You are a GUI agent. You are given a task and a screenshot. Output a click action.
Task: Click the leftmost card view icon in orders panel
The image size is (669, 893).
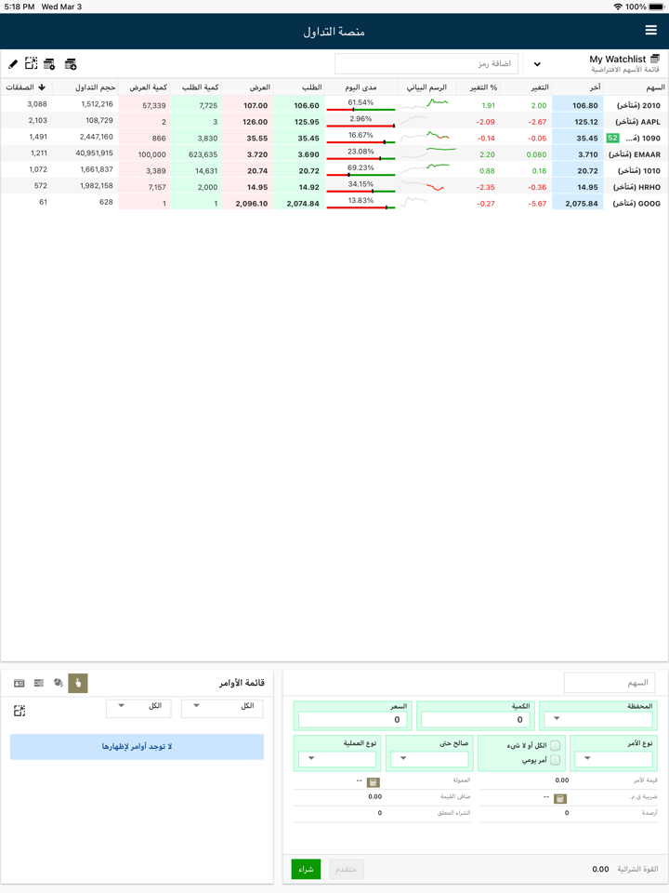tap(20, 683)
